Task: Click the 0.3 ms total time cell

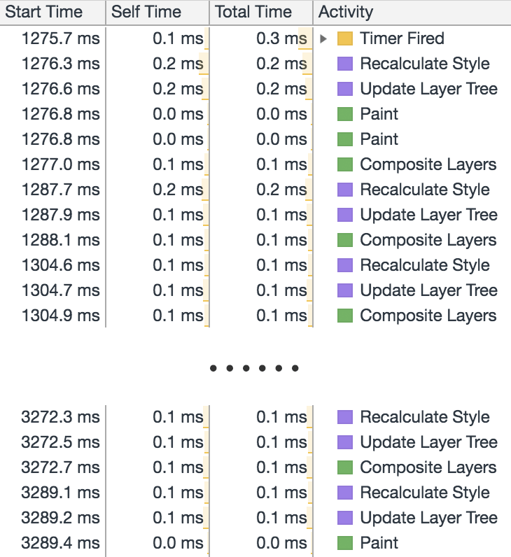Action: [x=281, y=38]
